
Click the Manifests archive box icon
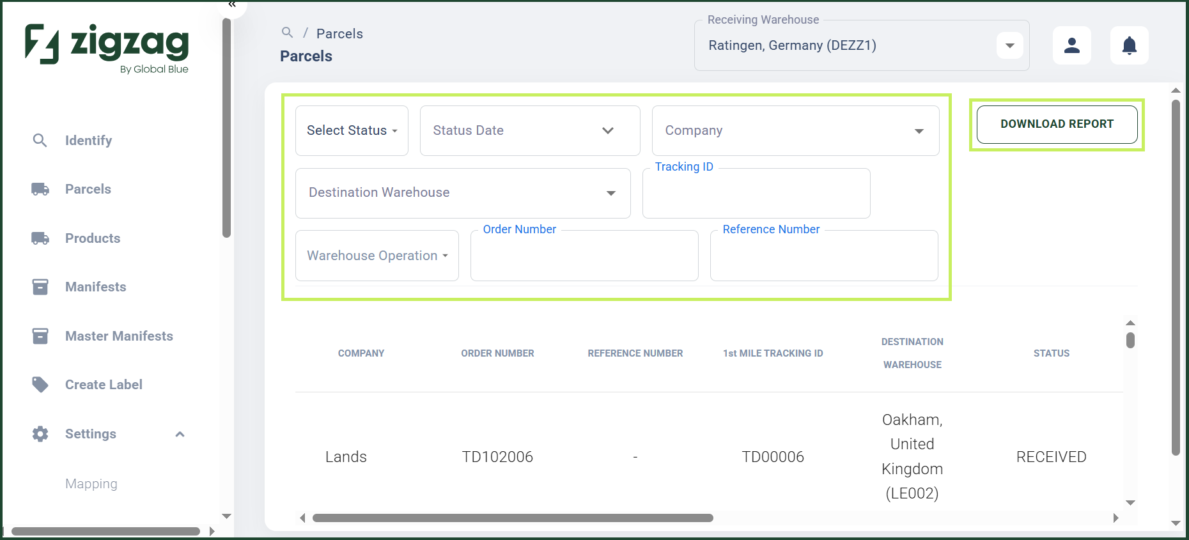pos(40,287)
